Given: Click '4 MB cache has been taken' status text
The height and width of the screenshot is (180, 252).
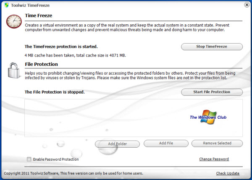Looking at the screenshot, I should coord(75,55).
